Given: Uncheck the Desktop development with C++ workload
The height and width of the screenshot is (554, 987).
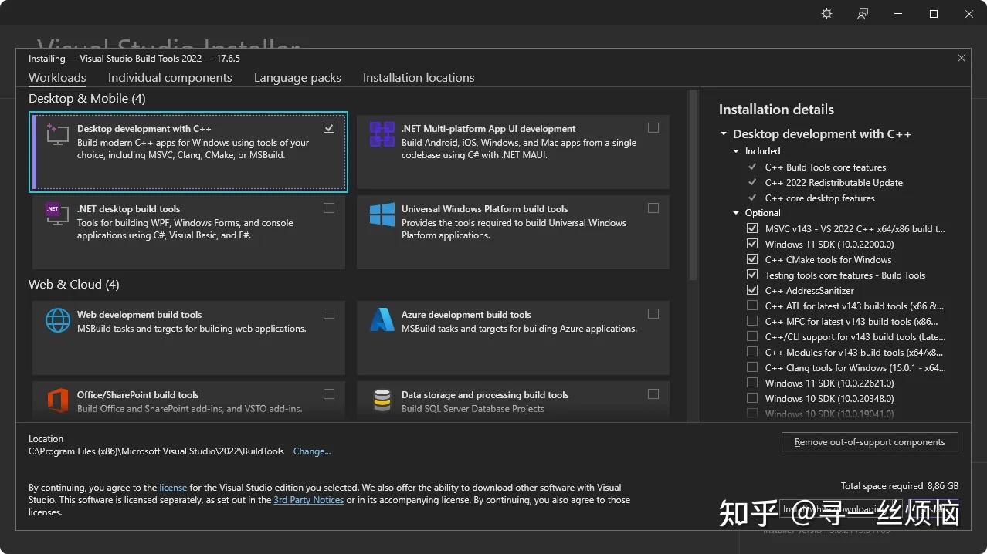Looking at the screenshot, I should [x=329, y=127].
